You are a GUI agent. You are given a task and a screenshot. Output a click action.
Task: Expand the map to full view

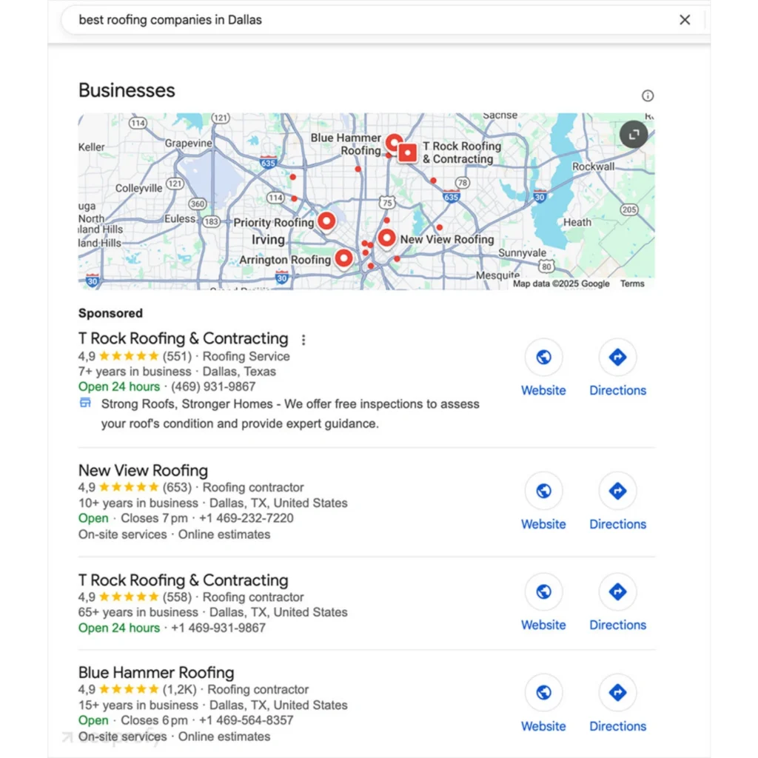coord(634,135)
